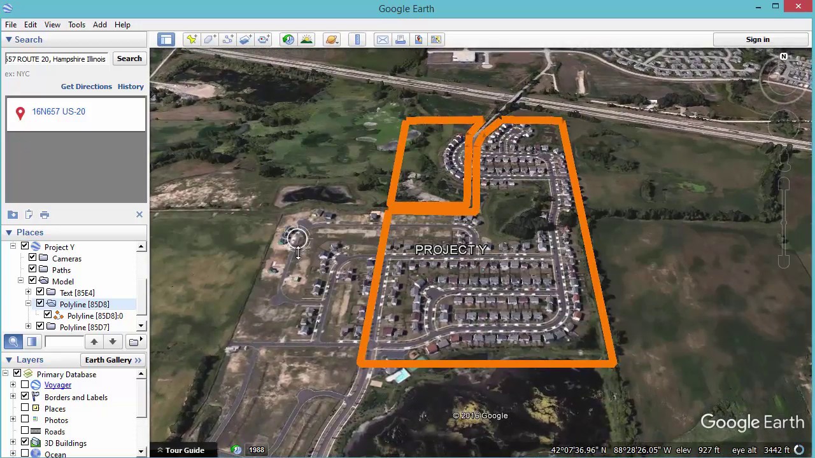Collapse the Project Y tree node
Image resolution: width=815 pixels, height=458 pixels.
(13, 246)
